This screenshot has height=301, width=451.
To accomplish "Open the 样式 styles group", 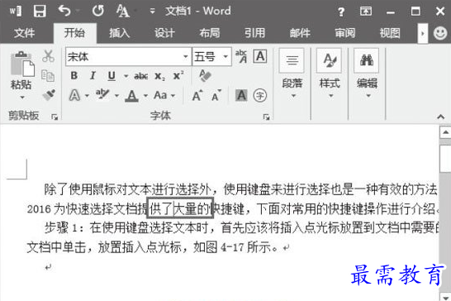I will click(x=330, y=74).
